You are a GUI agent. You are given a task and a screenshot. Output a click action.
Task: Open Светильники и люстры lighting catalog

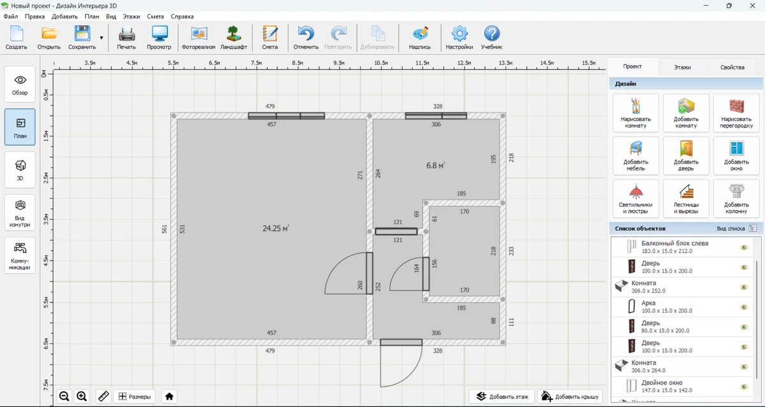coord(636,198)
